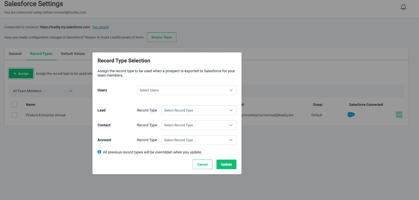Expand the All Team Members filter
This screenshot has height=200, width=419.
point(43,91)
